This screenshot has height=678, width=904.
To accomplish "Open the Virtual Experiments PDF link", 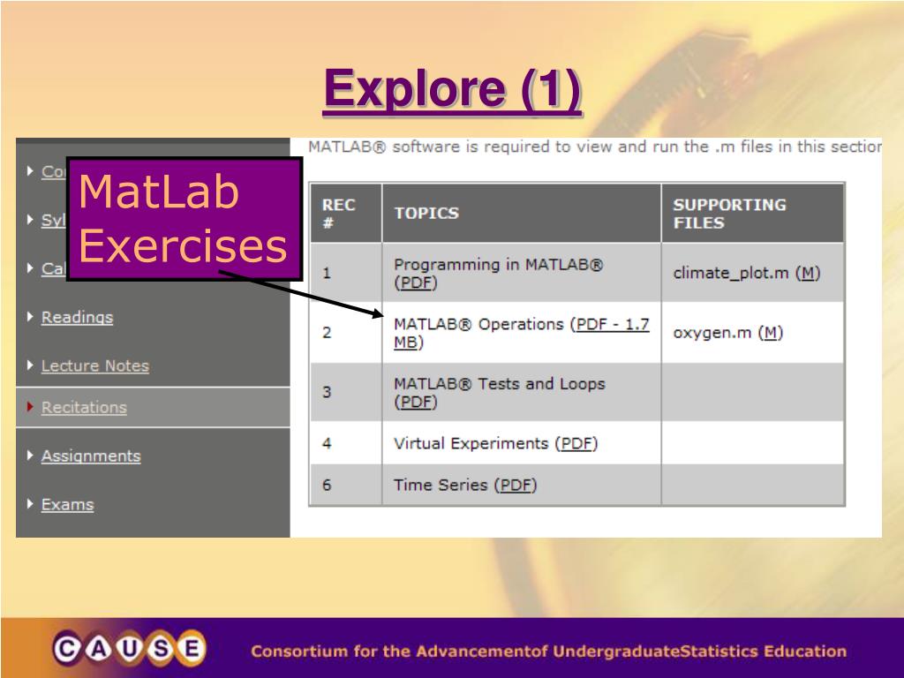I will pyautogui.click(x=576, y=443).
